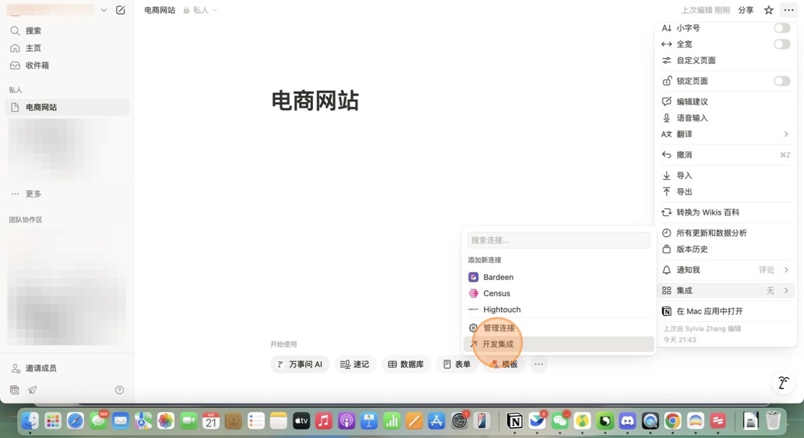Viewport: 804px width, 438px height.
Task: Expand 更多 in the sidebar
Action: (x=67, y=194)
